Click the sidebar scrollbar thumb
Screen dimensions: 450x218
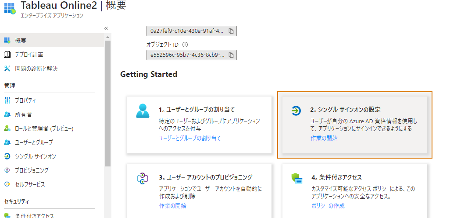click(107, 104)
